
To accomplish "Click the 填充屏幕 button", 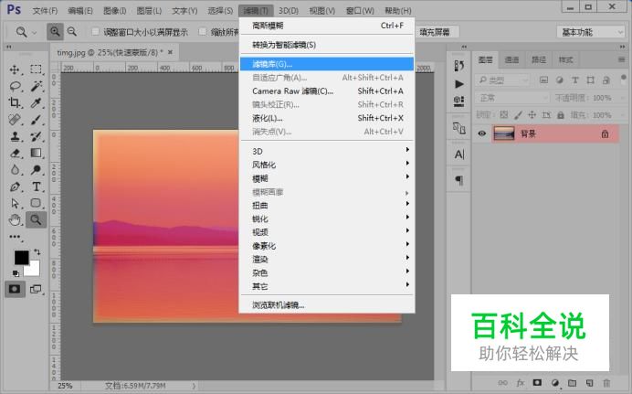I will (435, 32).
